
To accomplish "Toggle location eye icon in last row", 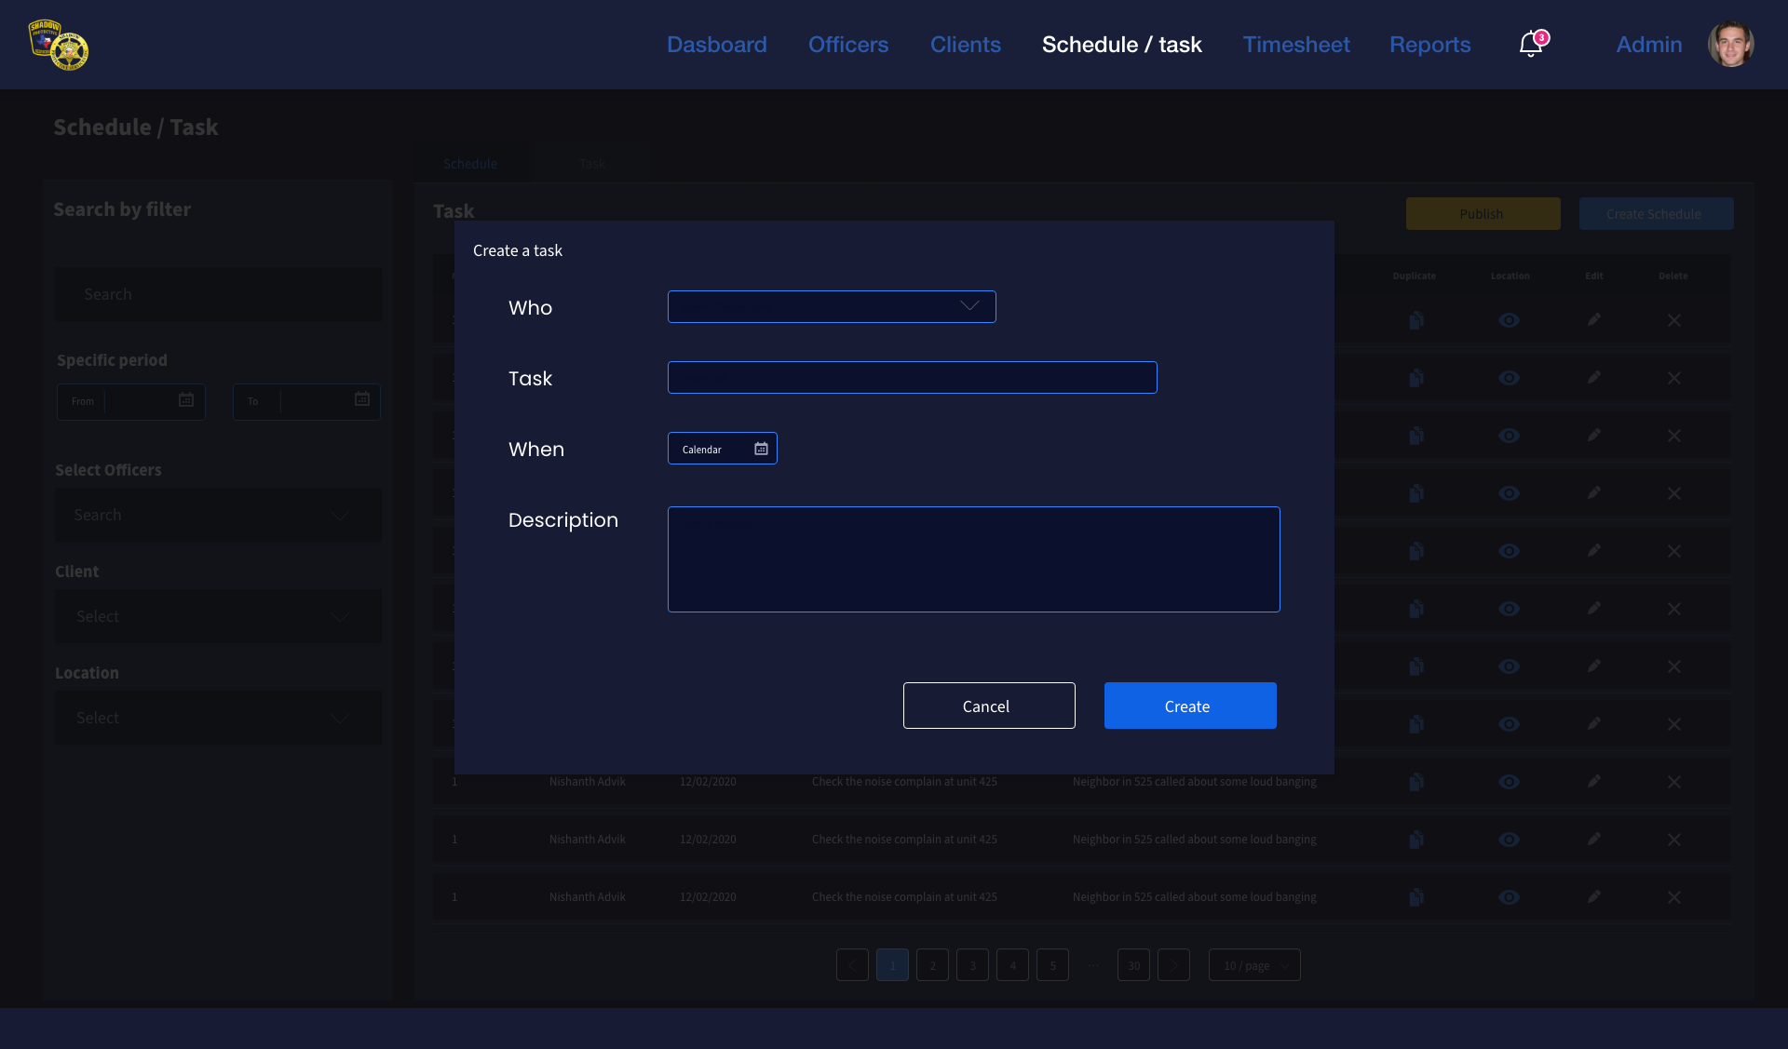I will pos(1509,897).
